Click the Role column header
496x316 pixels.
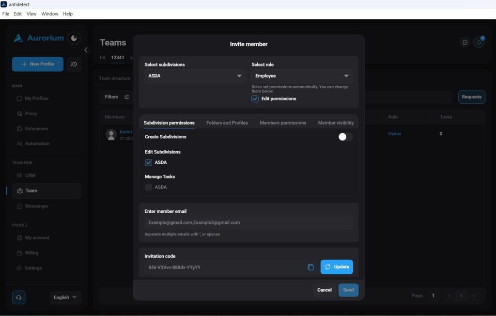coord(392,117)
